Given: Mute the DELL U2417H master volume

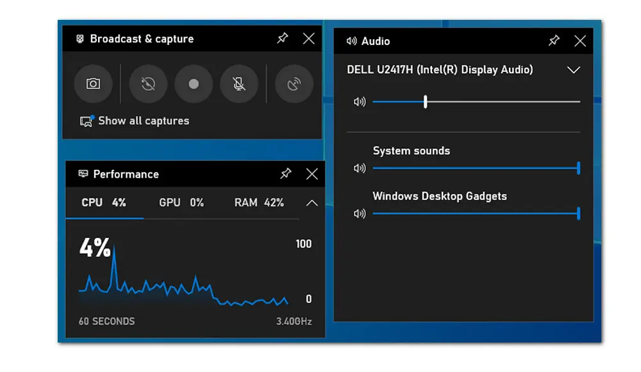Looking at the screenshot, I should 360,101.
